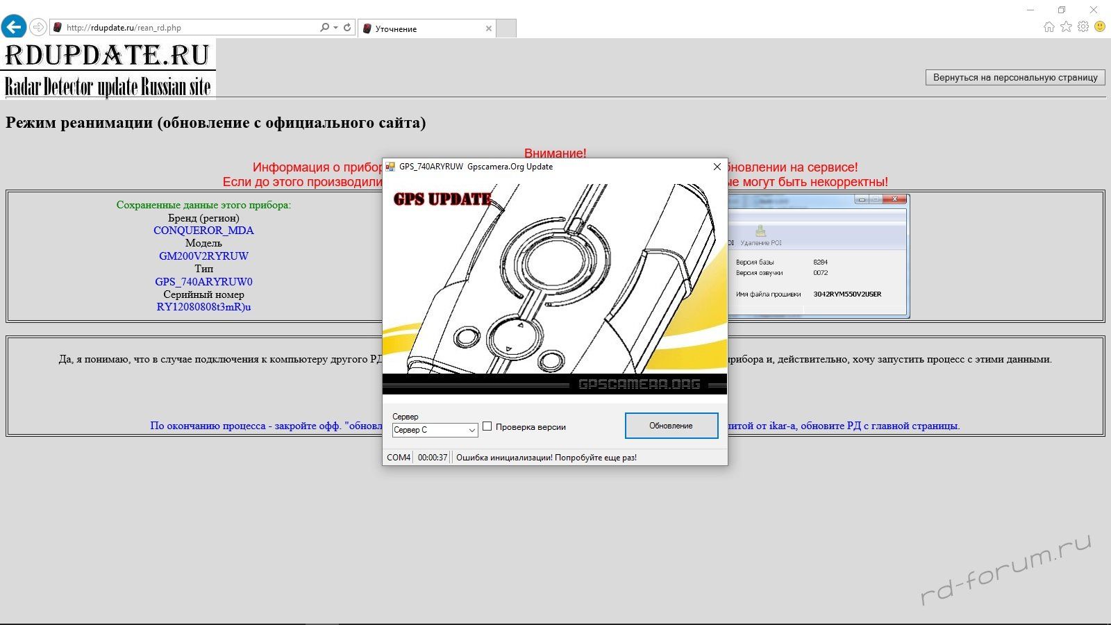Open the browser Tools gear icon
The height and width of the screenshot is (625, 1111).
[x=1083, y=27]
